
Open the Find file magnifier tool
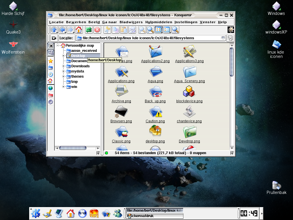[175, 30]
